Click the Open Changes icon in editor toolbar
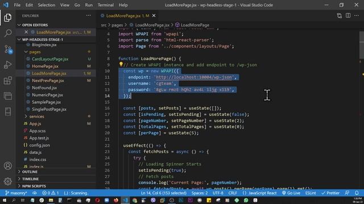364x204 pixels. 339,15
